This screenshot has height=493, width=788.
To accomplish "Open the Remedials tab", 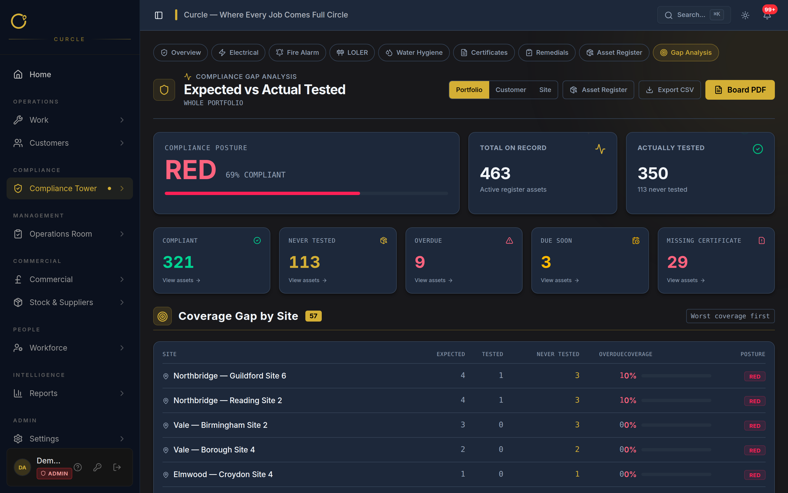I will point(546,53).
